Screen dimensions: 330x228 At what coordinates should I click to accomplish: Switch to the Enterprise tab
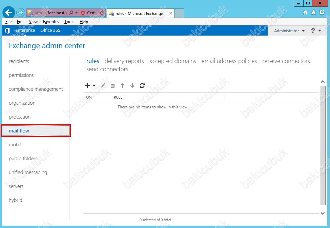pyautogui.click(x=25, y=30)
